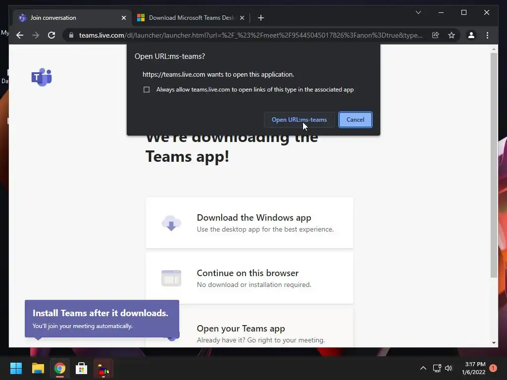Click the browser window icon
The width and height of the screenshot is (507, 380).
pos(171,278)
